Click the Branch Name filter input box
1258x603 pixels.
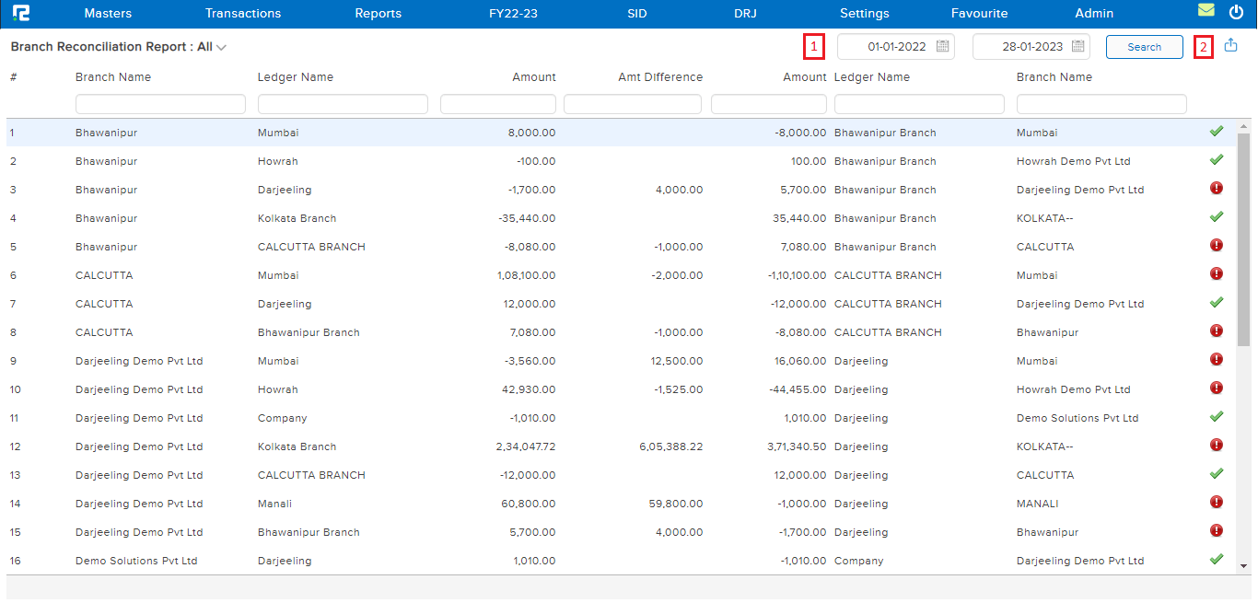pyautogui.click(x=160, y=103)
